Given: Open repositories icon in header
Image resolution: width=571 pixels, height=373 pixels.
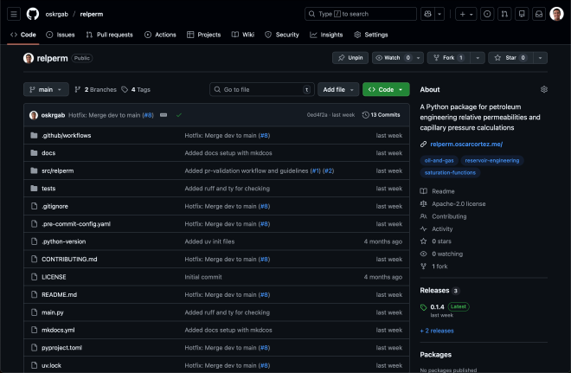Looking at the screenshot, I should [522, 14].
